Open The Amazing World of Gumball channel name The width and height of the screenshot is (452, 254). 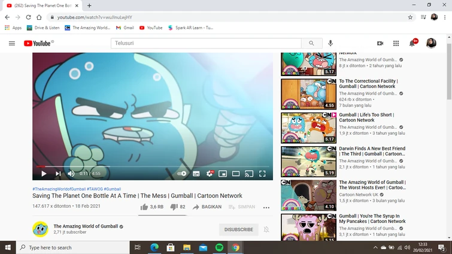[x=86, y=226]
